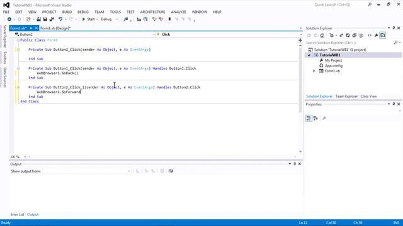Viewport: 403px width, 226px height.
Task: Select App.config in Solution Explorer
Action: click(x=334, y=65)
